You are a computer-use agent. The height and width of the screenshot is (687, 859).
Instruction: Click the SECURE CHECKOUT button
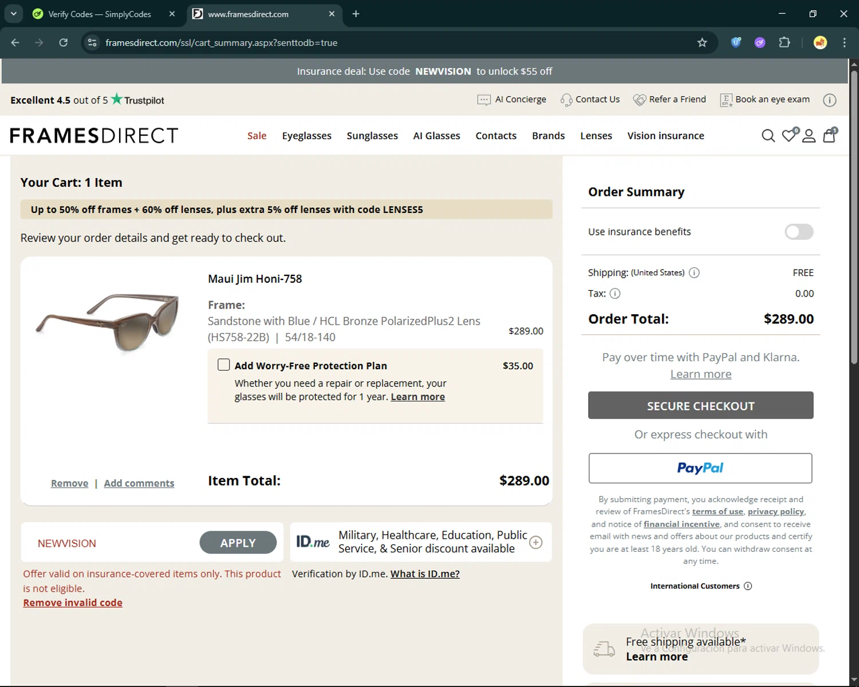coord(700,406)
